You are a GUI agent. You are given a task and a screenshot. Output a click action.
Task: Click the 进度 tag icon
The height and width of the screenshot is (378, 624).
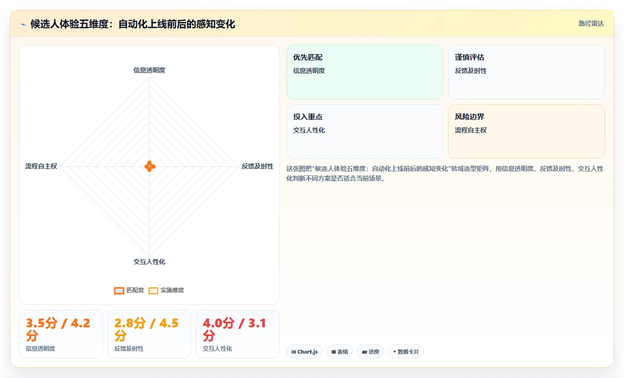coord(364,352)
